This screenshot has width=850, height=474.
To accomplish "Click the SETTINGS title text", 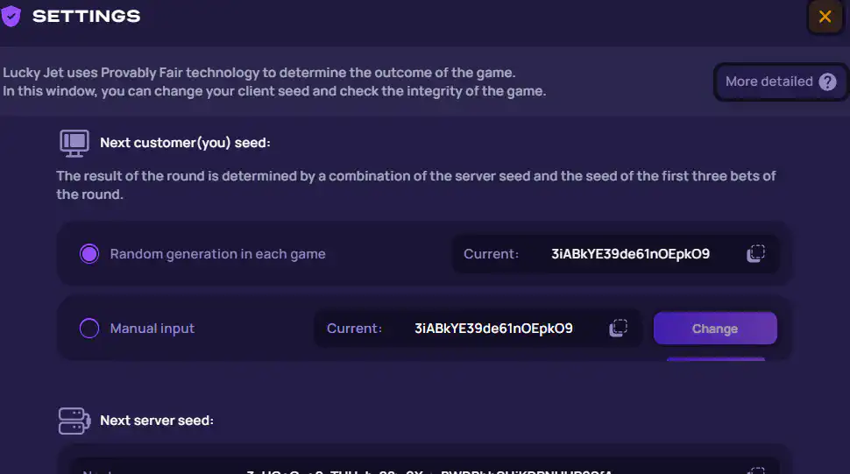I will coord(86,17).
